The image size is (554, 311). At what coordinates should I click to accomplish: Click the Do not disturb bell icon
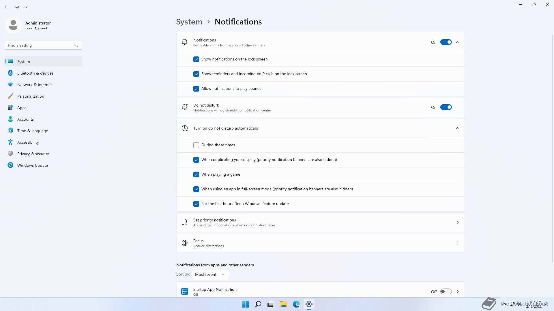click(185, 107)
